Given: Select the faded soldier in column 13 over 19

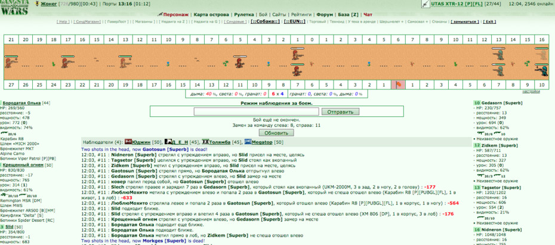Looking at the screenshot, I should click(x=125, y=63).
